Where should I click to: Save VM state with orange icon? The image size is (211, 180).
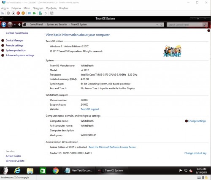click(x=23, y=13)
